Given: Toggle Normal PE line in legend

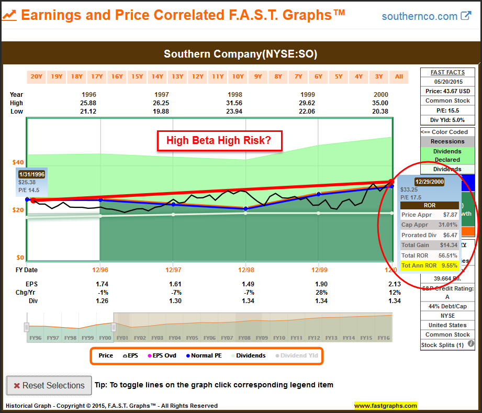Looking at the screenshot, I should [x=203, y=355].
